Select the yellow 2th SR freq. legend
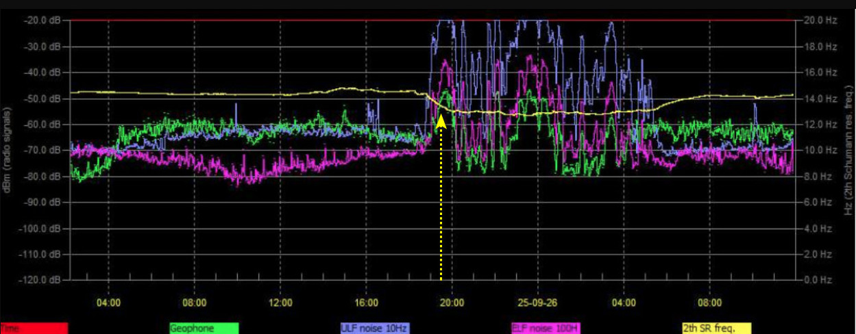856x334 pixels. [716, 329]
